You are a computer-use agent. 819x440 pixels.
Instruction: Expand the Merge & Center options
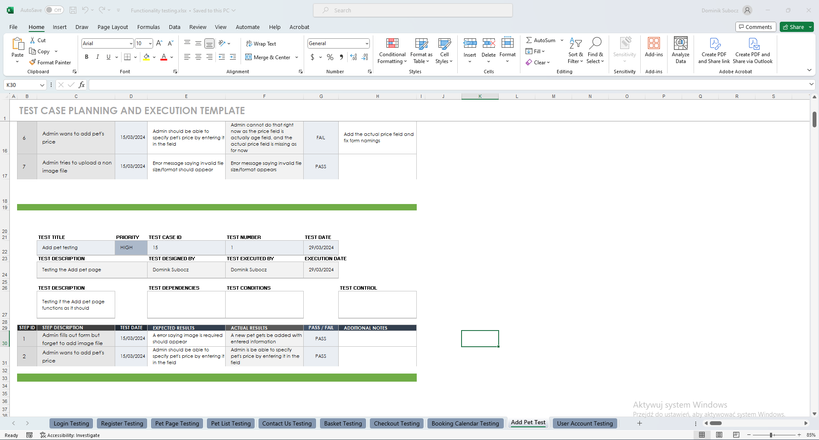296,57
